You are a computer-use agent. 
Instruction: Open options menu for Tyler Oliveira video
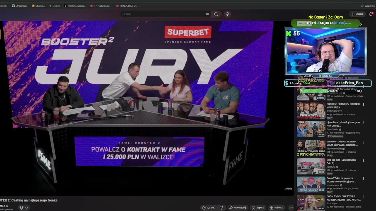[x=364, y=123]
